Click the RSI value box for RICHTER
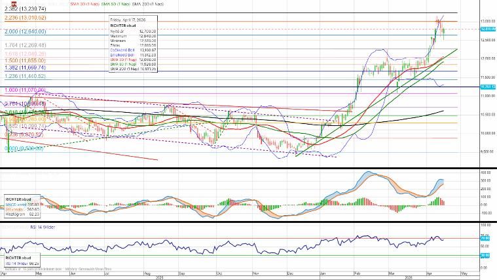This screenshot has width=497, height=280. click(22, 262)
